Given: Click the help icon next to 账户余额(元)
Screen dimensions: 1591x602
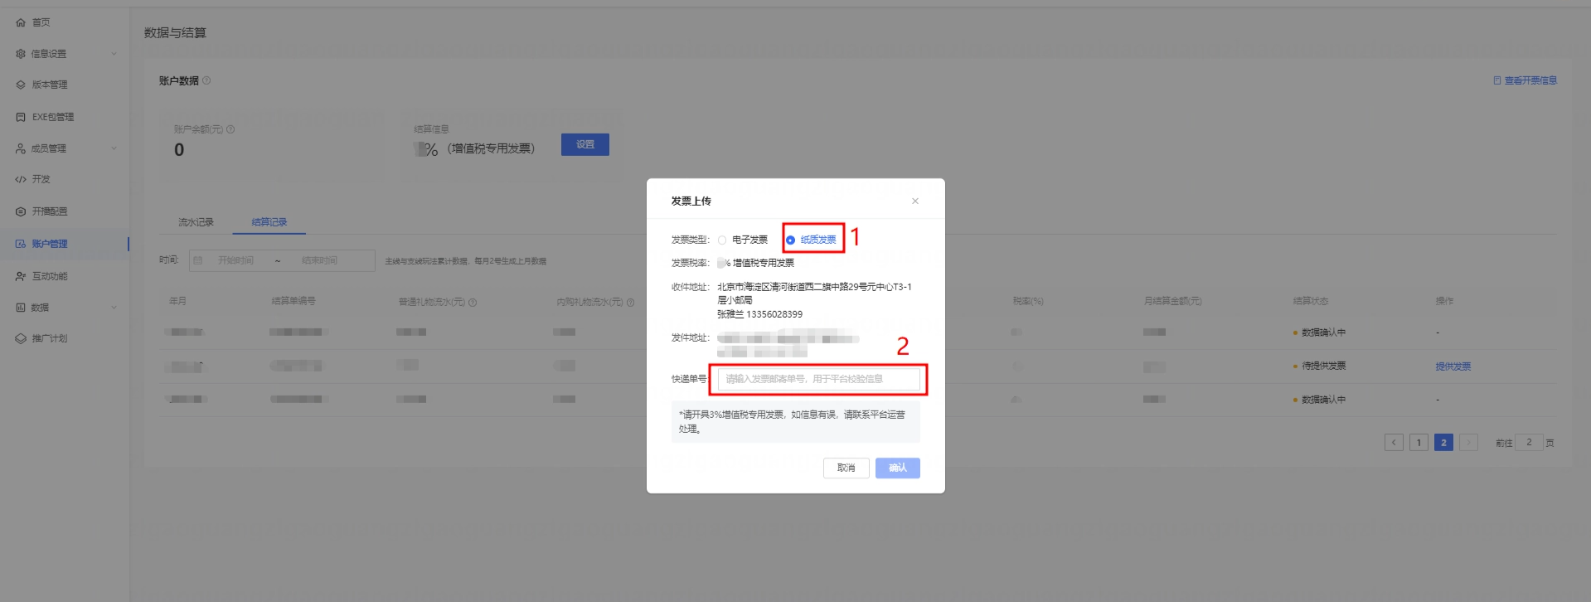Looking at the screenshot, I should 230,129.
